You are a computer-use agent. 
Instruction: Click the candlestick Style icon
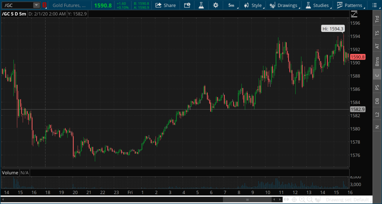point(247,5)
